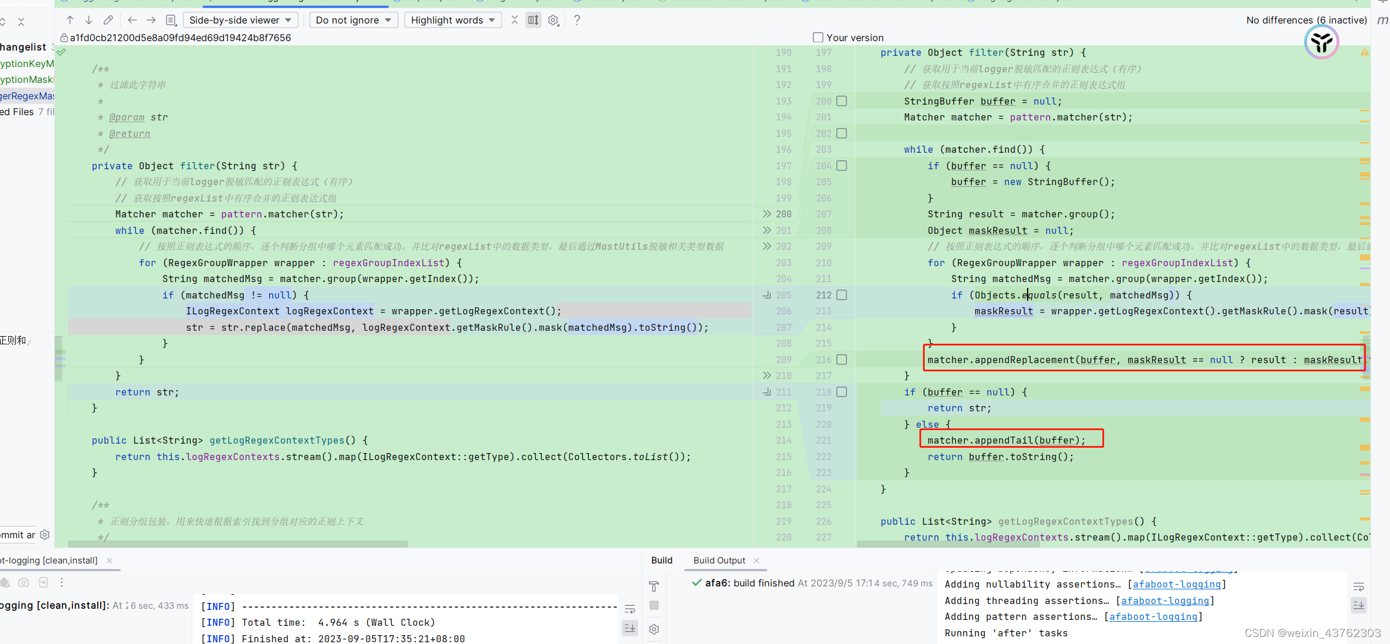Open the Side-by-side viewer dropdown

pos(240,19)
